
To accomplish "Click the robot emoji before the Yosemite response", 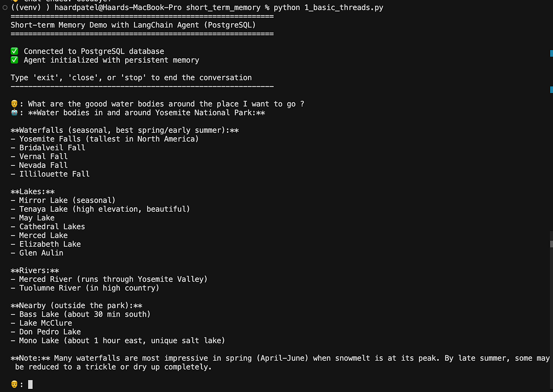I will tap(15, 112).
